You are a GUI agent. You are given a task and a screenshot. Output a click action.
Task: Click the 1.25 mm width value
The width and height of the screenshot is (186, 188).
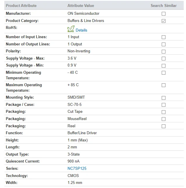pos(75,183)
